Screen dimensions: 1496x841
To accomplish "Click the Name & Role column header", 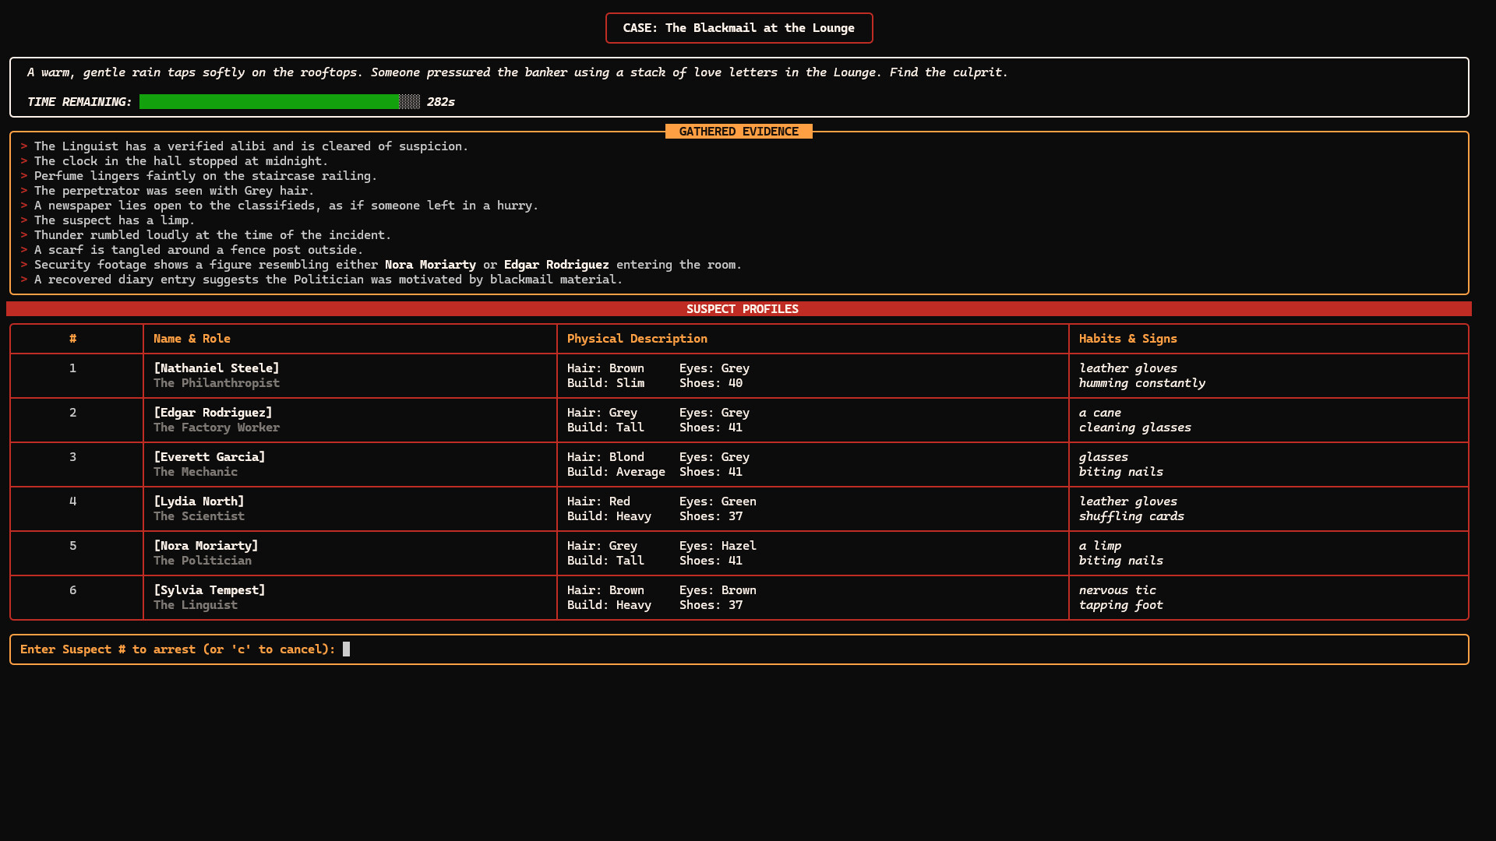I will pos(192,338).
